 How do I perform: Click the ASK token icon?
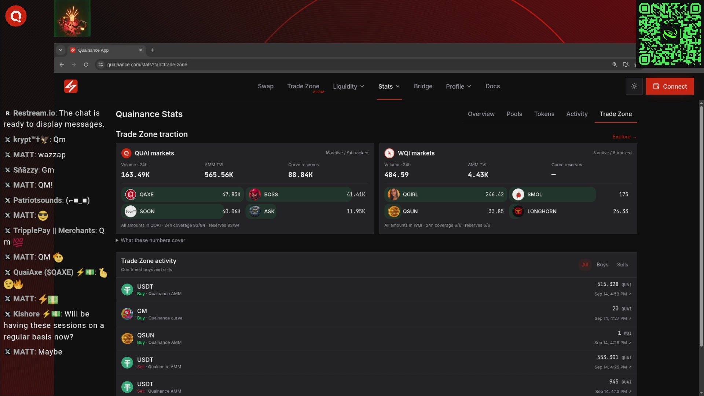255,212
